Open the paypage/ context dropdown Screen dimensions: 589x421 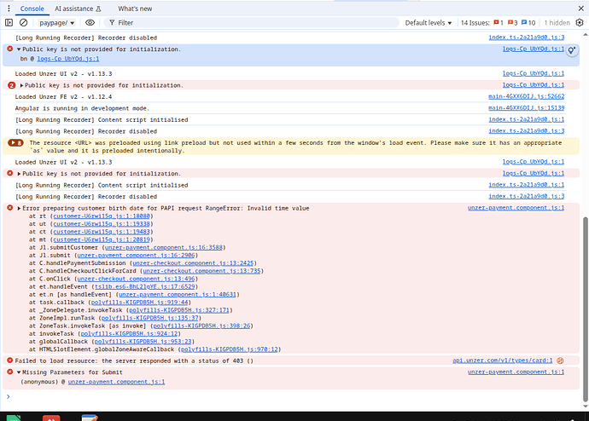coord(56,23)
